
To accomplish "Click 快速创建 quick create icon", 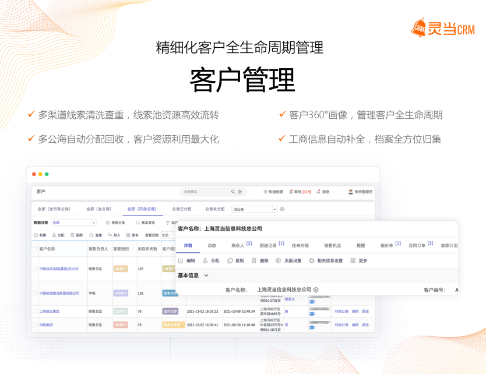I will coord(266,192).
